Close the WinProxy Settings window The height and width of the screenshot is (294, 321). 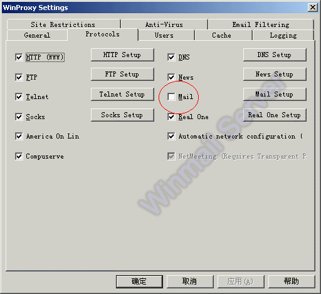pos(313,8)
